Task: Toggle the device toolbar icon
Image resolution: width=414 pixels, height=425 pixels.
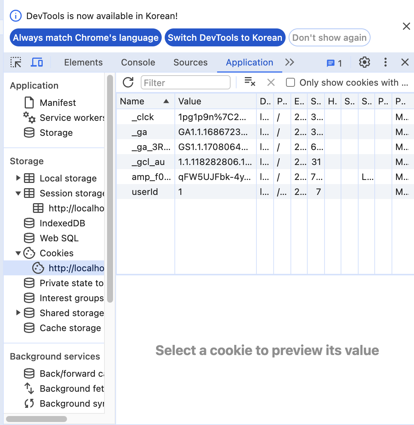Action: click(x=37, y=62)
